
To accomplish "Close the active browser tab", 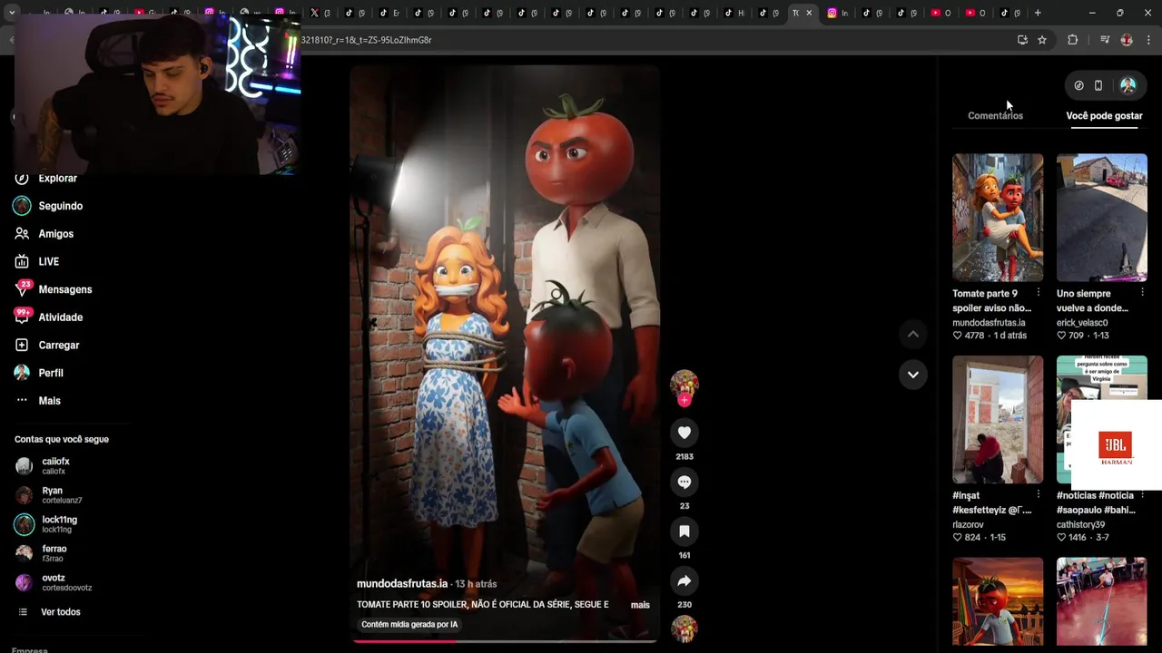I will 809,13.
